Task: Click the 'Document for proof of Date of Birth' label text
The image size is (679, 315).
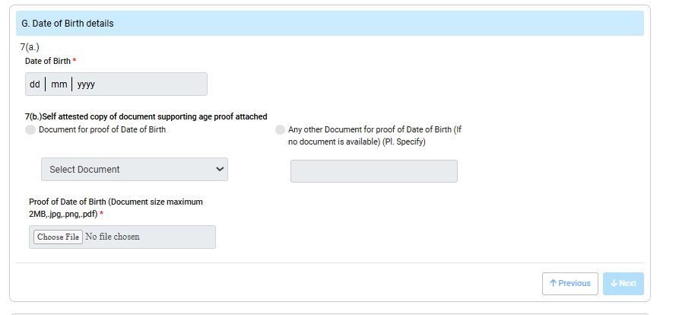Action: click(102, 130)
